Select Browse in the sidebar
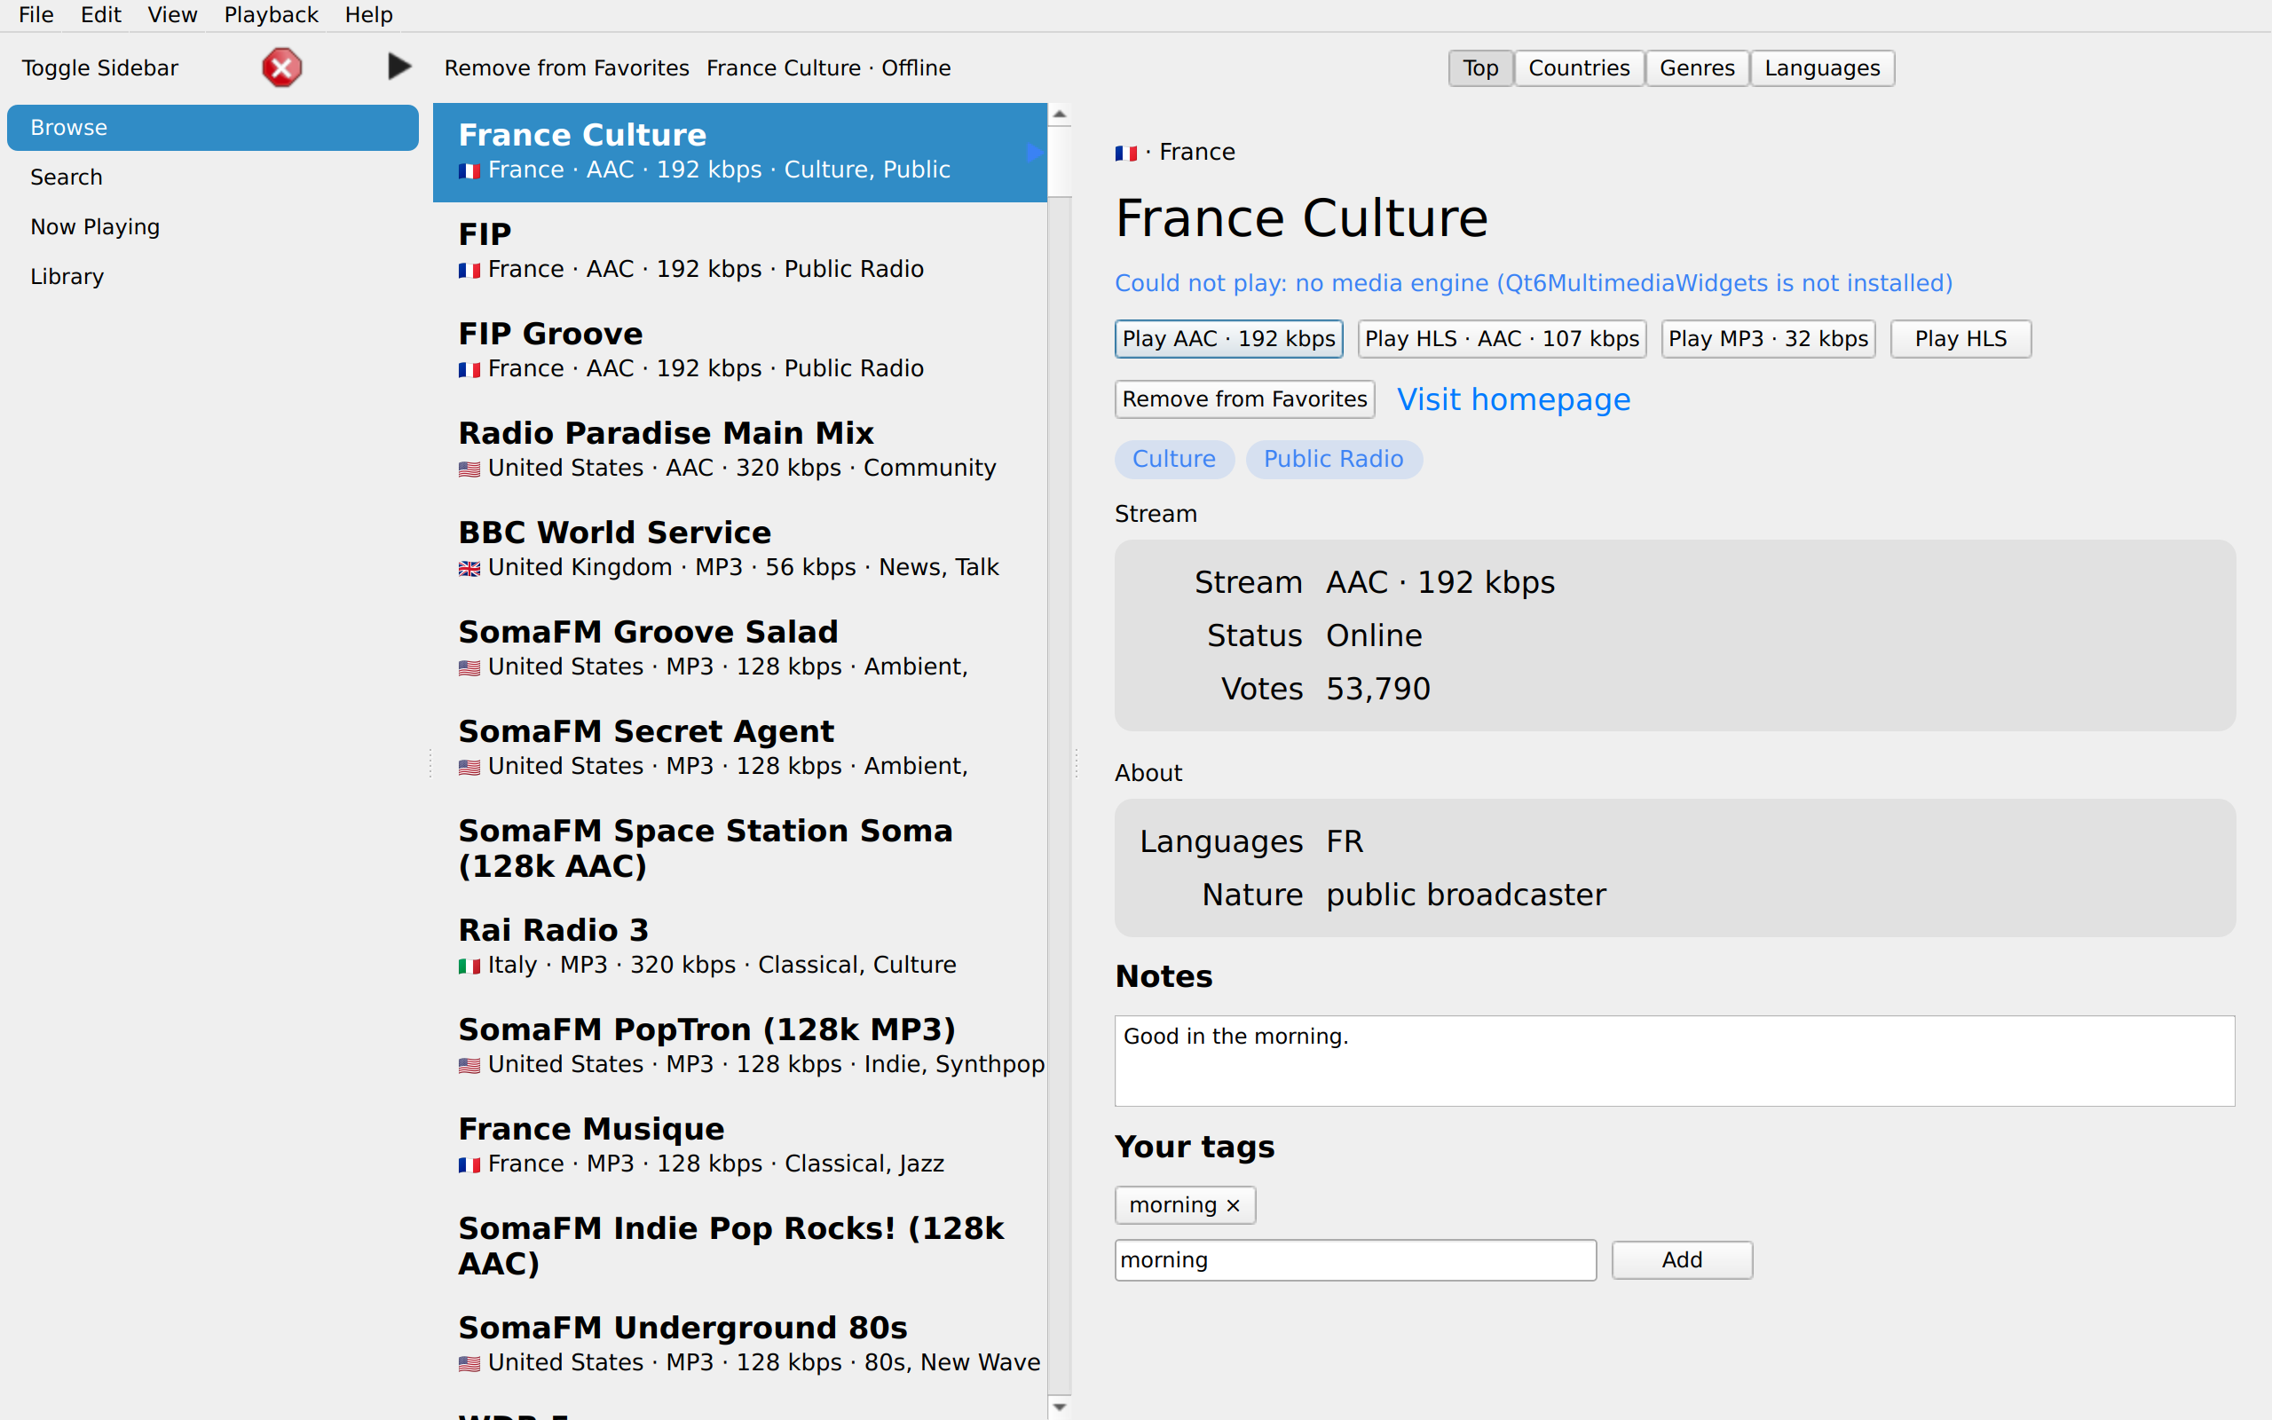The width and height of the screenshot is (2272, 1420). click(x=212, y=127)
